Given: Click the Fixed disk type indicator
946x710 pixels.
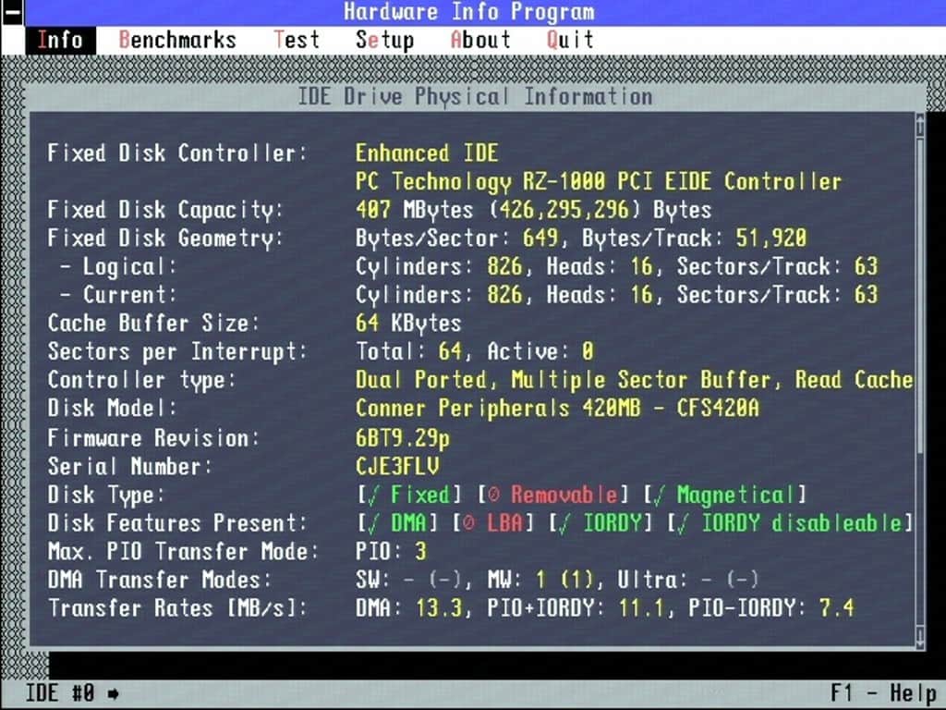Looking at the screenshot, I should click(x=409, y=496).
